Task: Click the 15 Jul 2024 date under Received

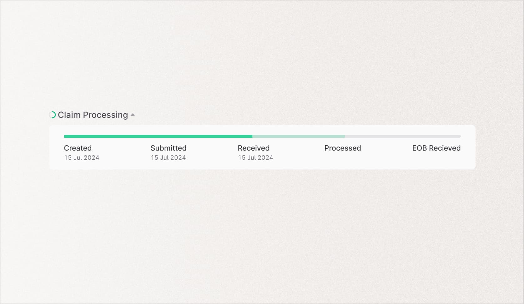Action: pyautogui.click(x=255, y=158)
